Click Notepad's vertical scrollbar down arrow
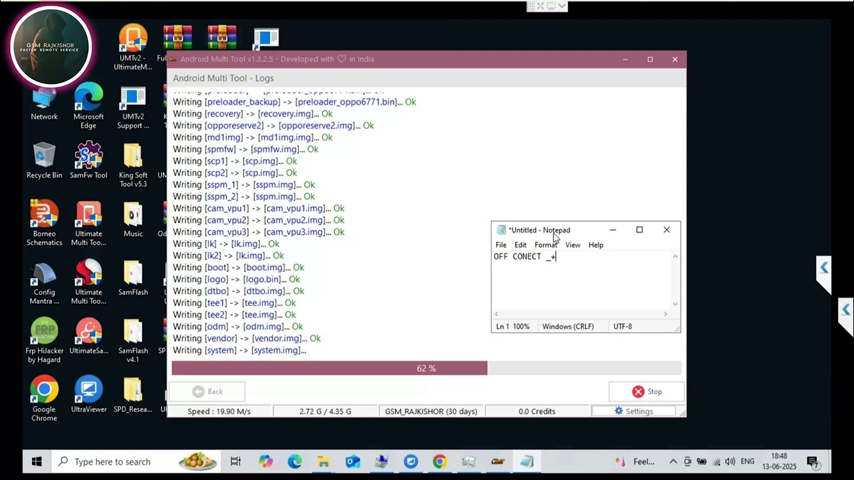This screenshot has width=854, height=480. pyautogui.click(x=675, y=304)
